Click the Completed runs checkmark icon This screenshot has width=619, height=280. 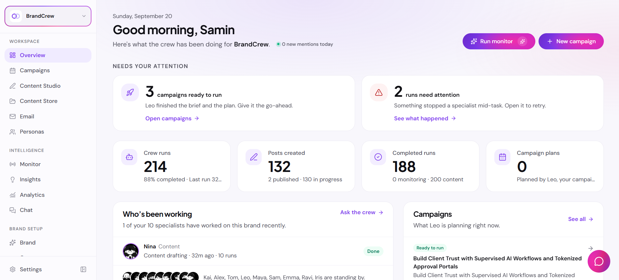click(x=378, y=157)
